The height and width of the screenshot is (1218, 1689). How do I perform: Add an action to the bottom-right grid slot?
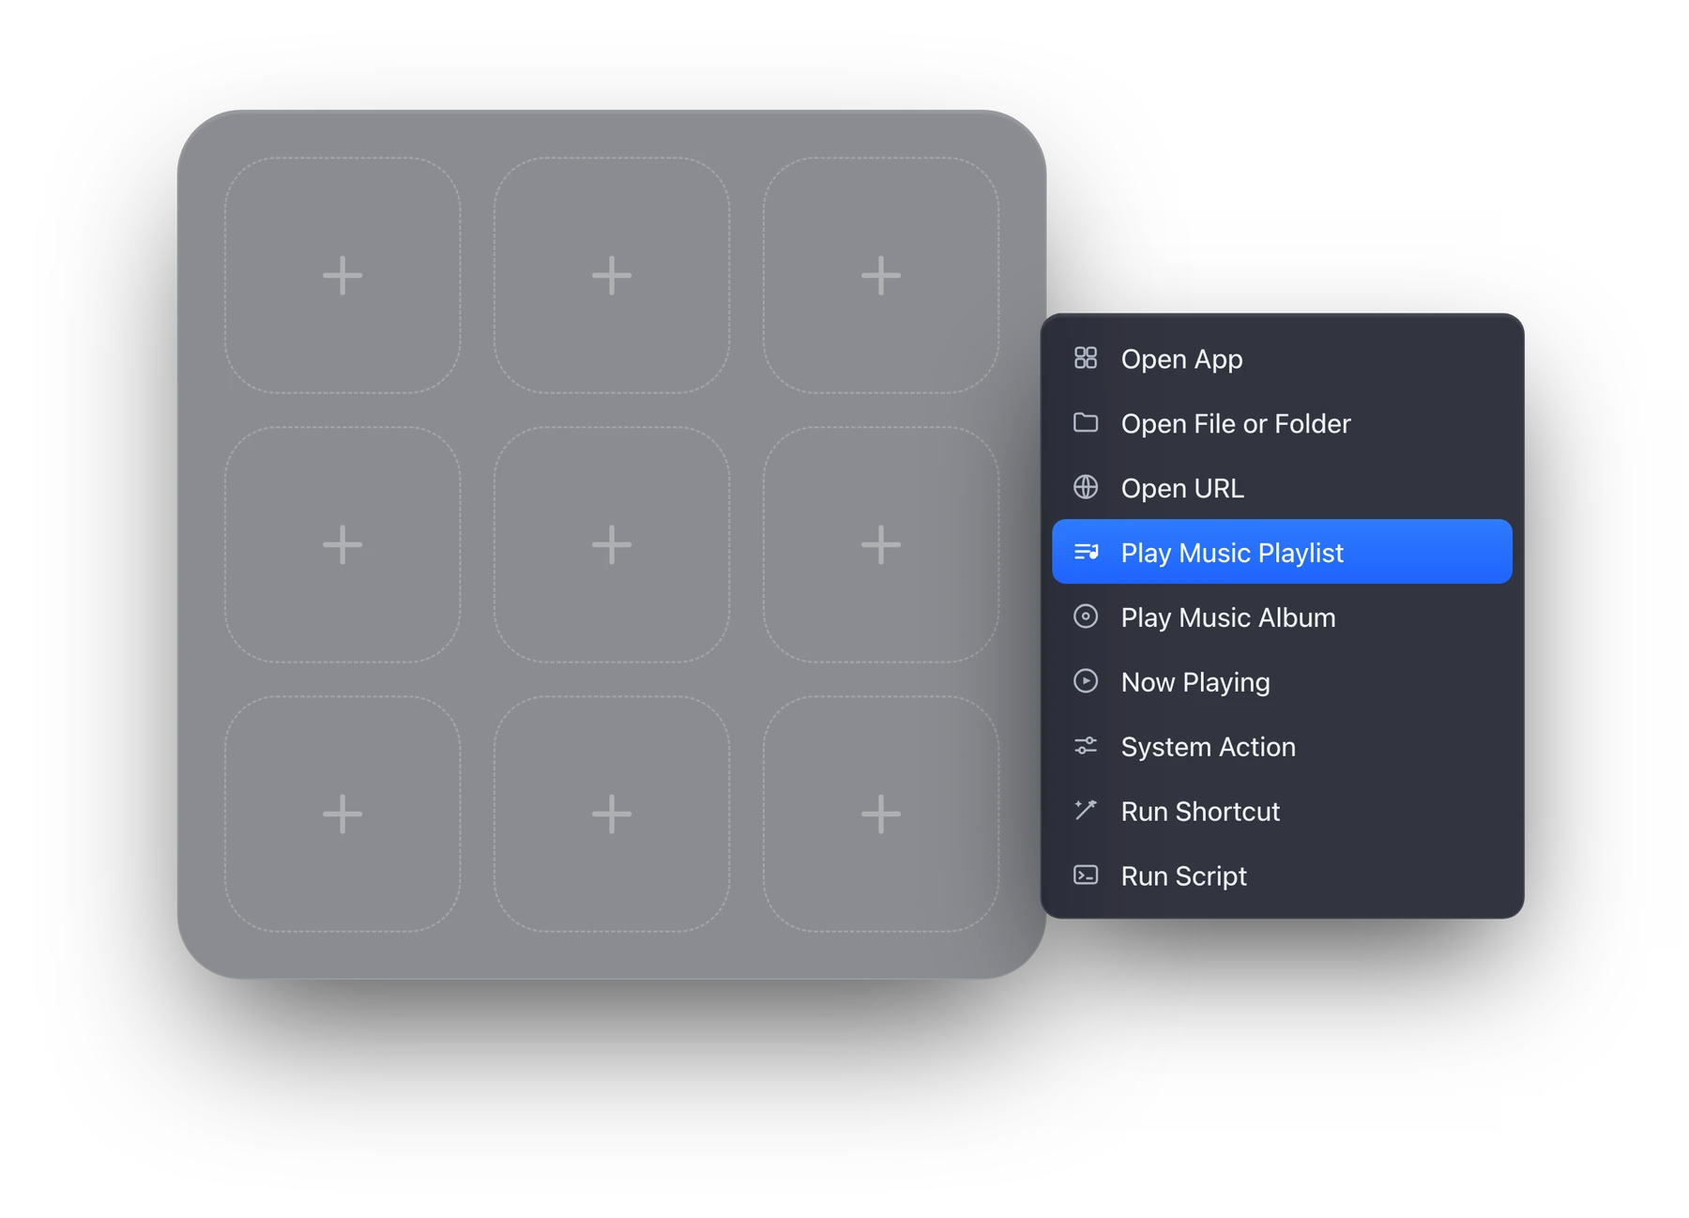tap(881, 814)
